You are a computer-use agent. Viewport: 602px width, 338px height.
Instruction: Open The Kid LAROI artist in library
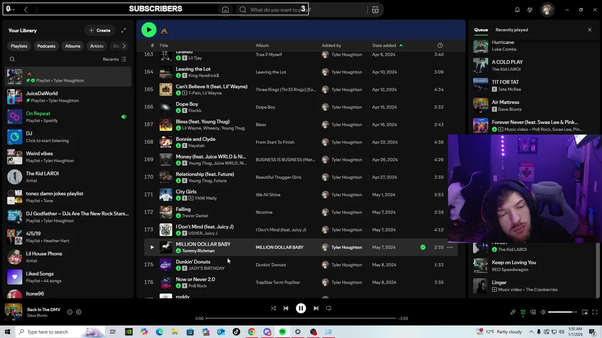68,177
